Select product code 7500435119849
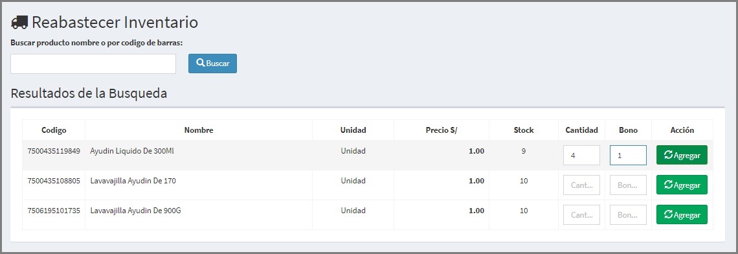Image resolution: width=738 pixels, height=254 pixels. tap(54, 151)
